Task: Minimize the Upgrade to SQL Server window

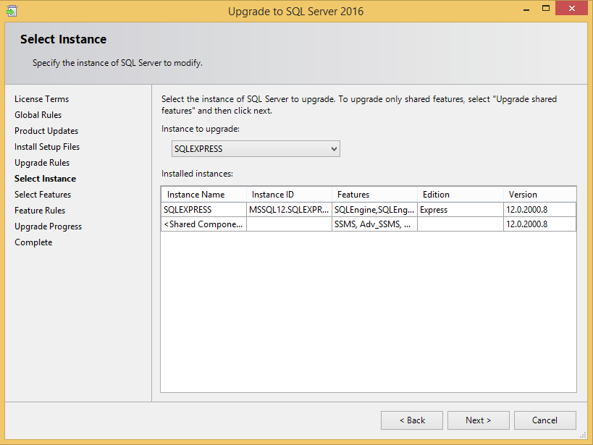Action: pyautogui.click(x=526, y=9)
